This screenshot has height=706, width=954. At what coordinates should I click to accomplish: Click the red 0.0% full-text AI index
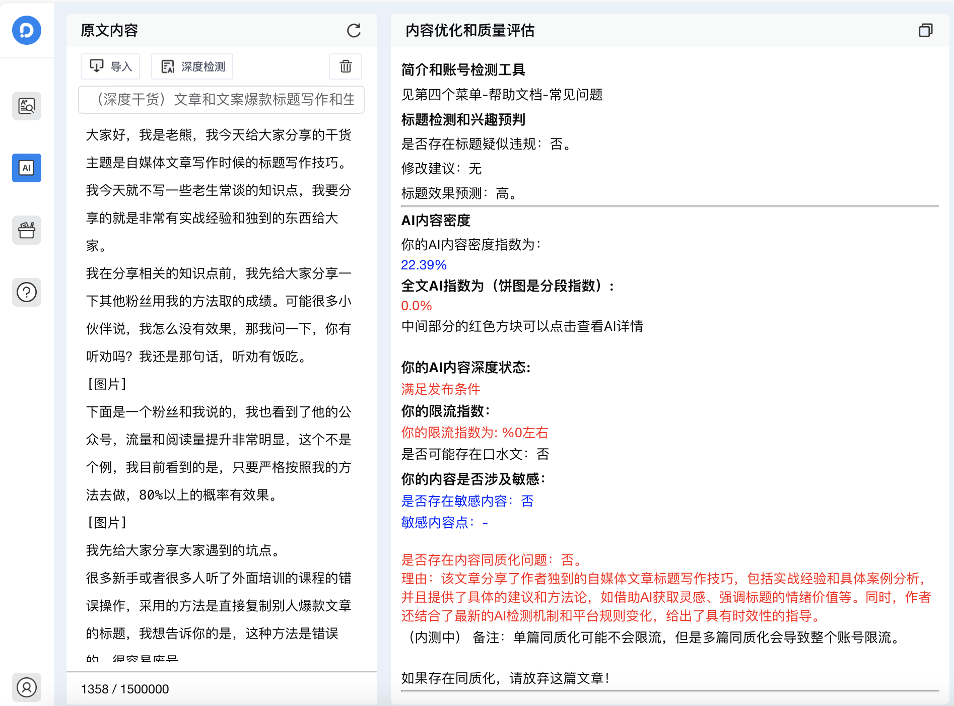[416, 306]
